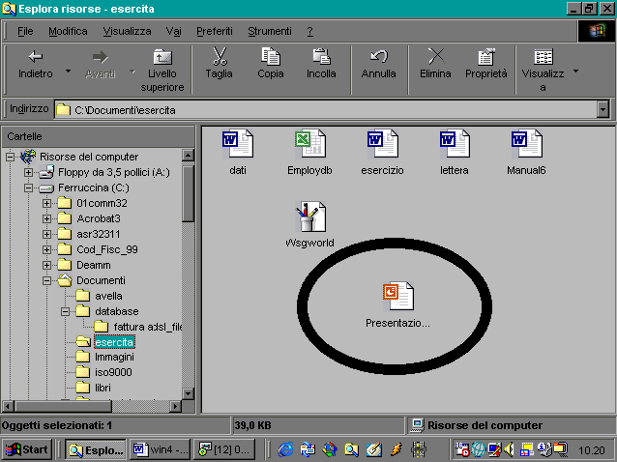The width and height of the screenshot is (617, 462).
Task: Open Proprietà from the toolbar
Action: (486, 65)
